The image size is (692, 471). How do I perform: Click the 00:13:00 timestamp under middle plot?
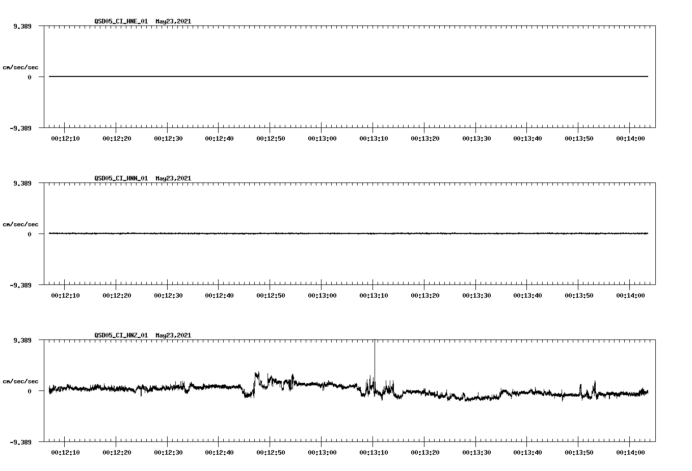[323, 295]
